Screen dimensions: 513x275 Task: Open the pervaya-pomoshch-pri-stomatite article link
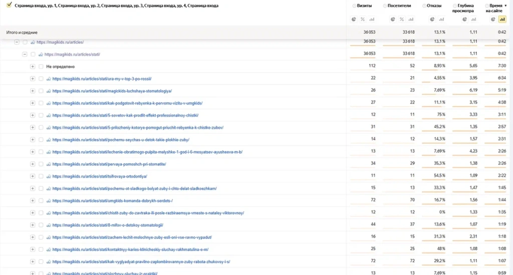click(x=109, y=164)
